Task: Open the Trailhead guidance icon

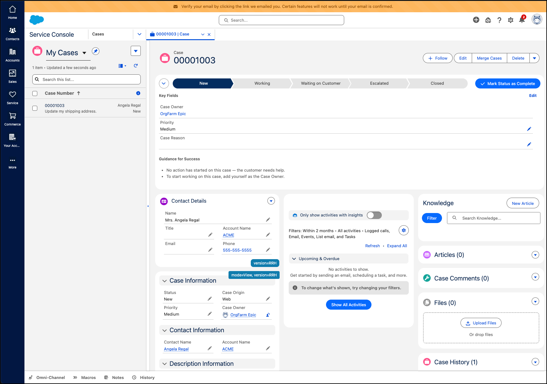Action: (x=488, y=20)
